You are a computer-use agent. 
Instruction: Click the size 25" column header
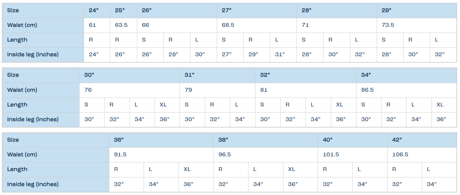tap(120, 10)
